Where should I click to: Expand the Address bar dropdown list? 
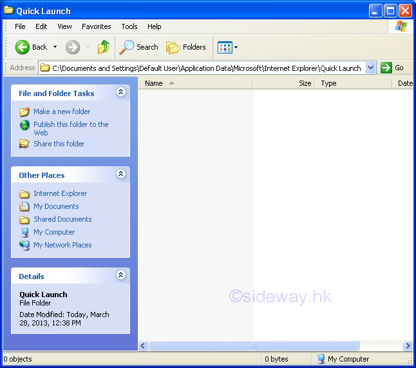[x=370, y=68]
